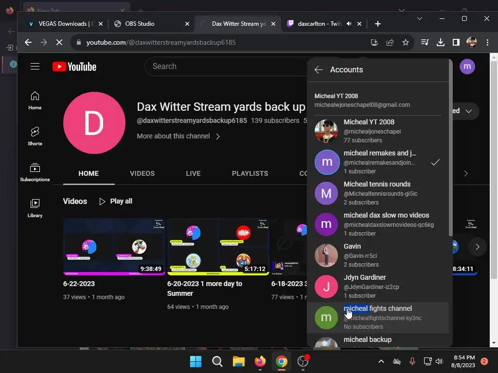
Task: Open Subscriptions in the sidebar
Action: (35, 172)
